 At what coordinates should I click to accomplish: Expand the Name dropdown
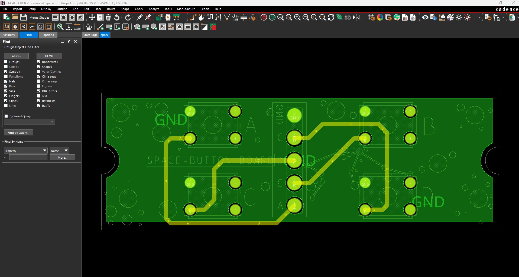click(59, 151)
